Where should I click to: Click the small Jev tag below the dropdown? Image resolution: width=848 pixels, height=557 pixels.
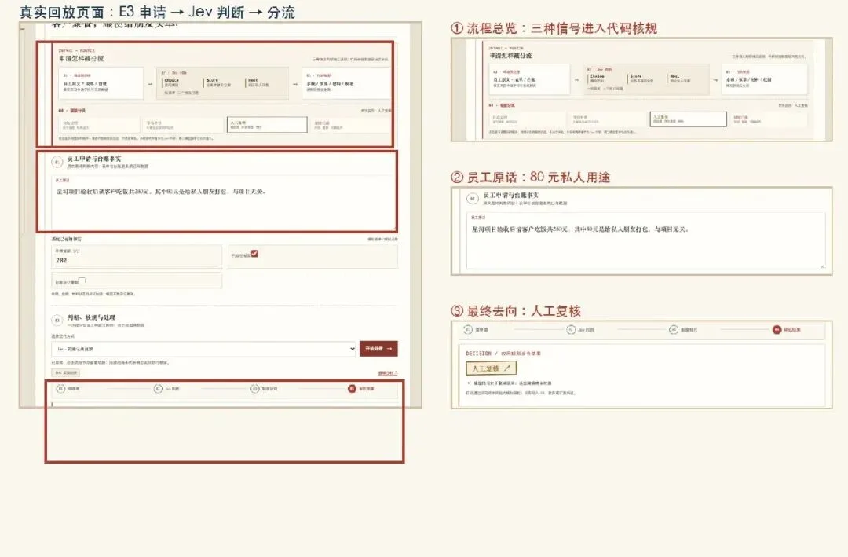coord(66,372)
